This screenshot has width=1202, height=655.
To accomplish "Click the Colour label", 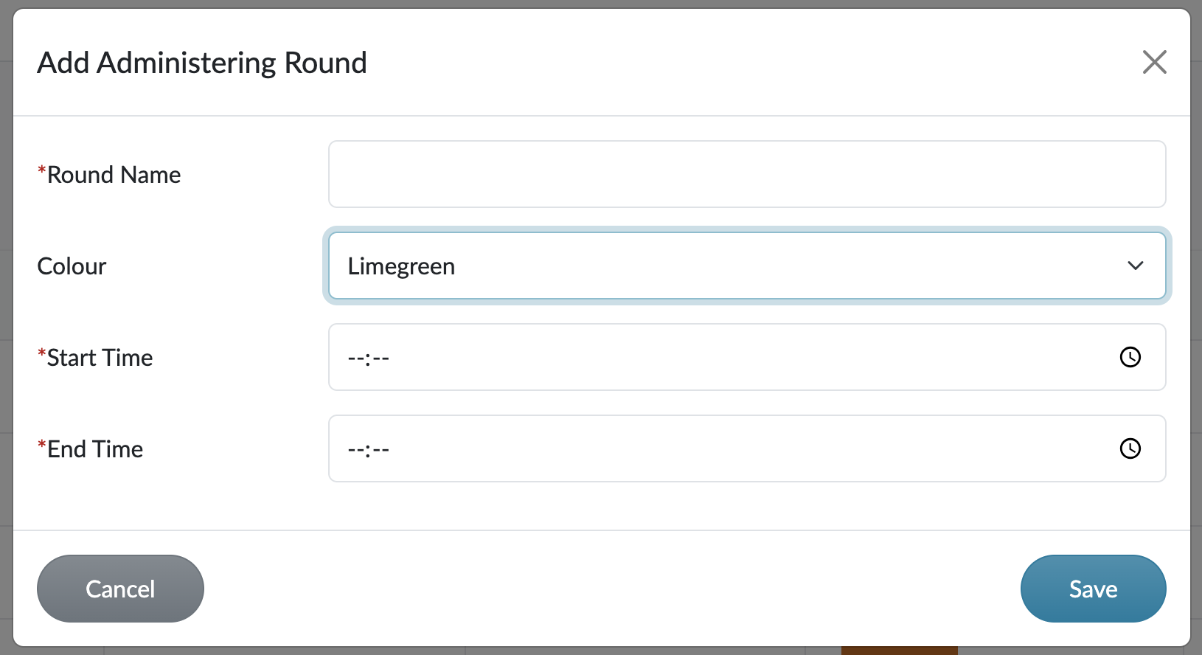I will (x=72, y=266).
